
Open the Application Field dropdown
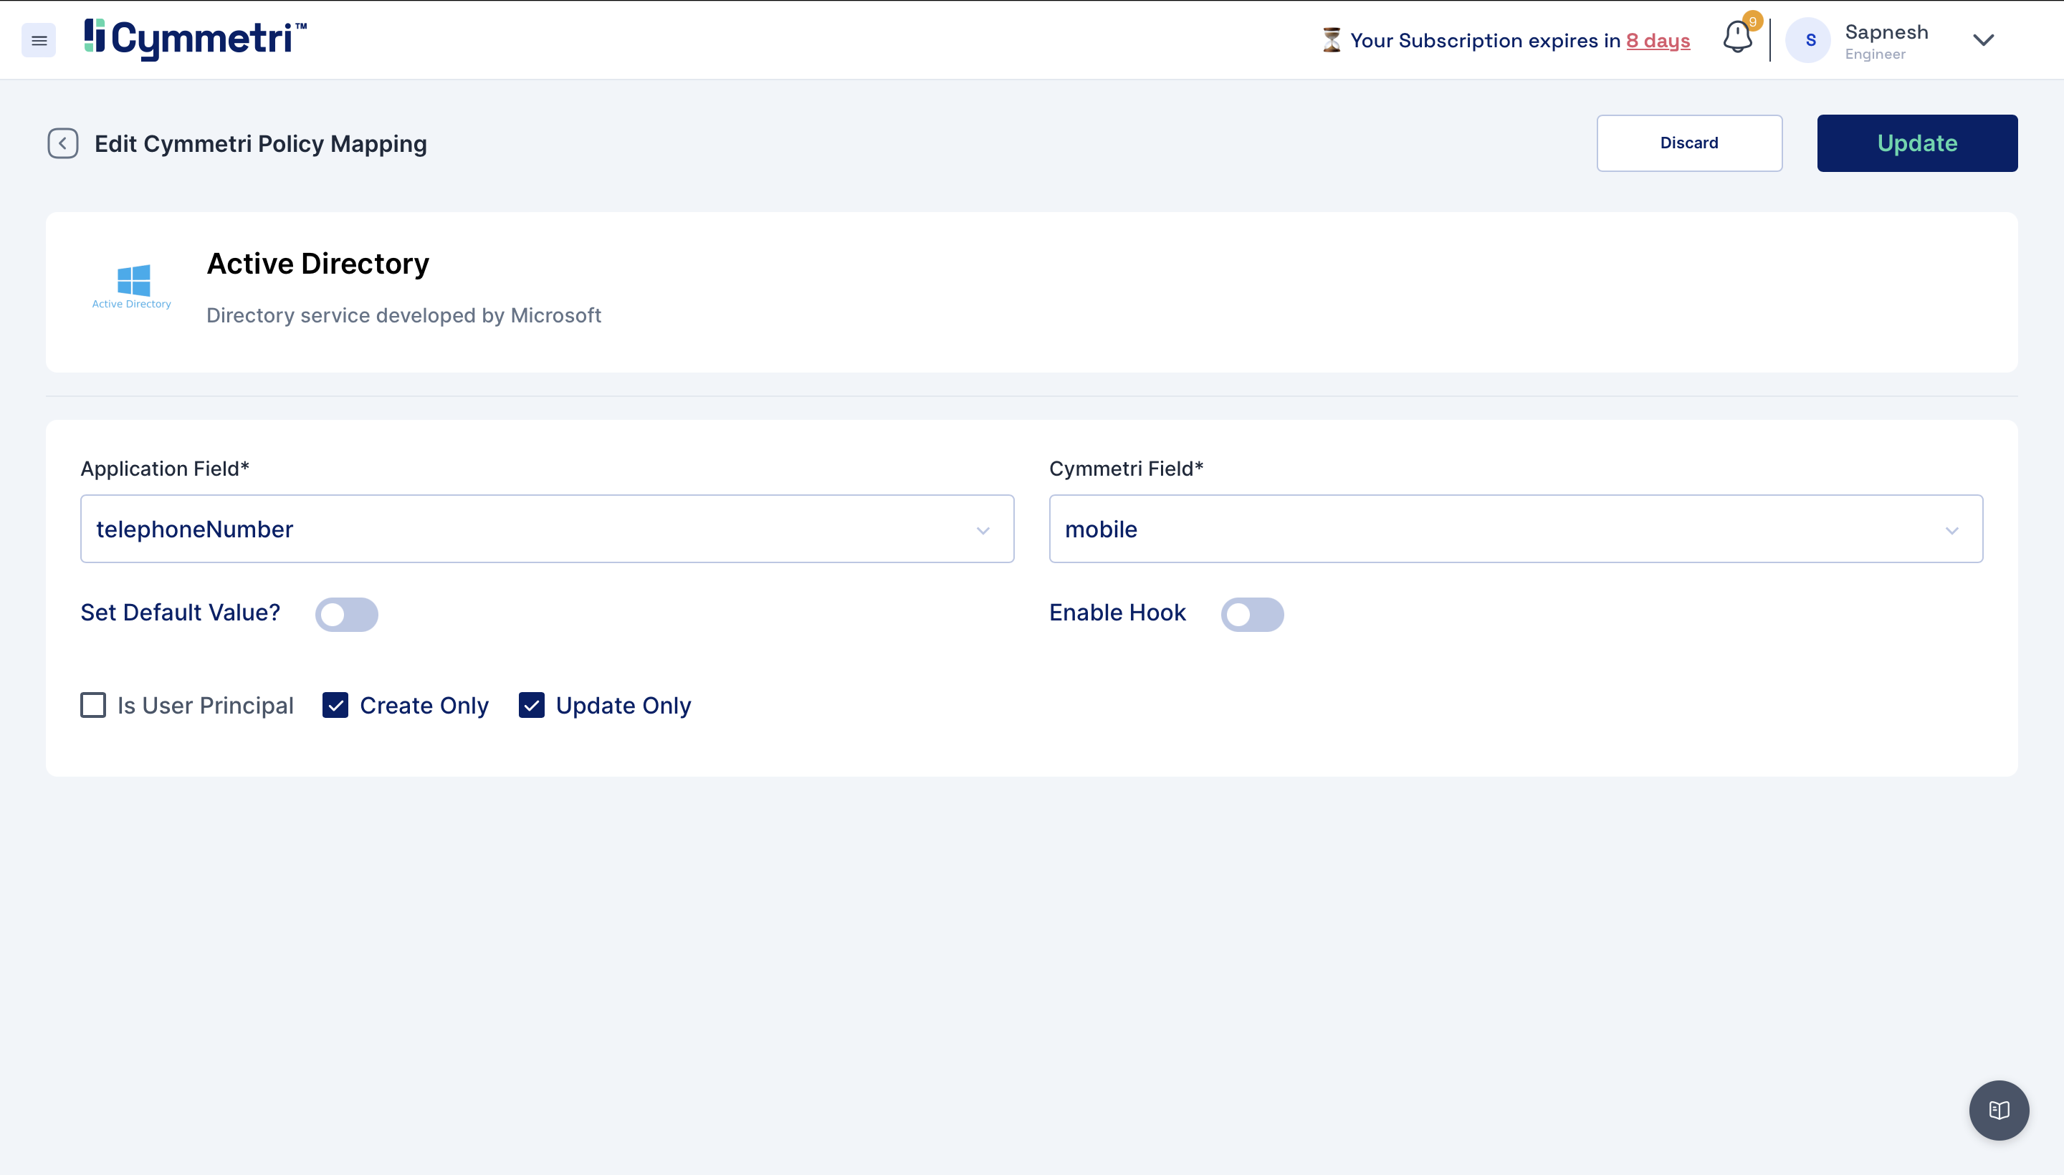[x=547, y=529]
